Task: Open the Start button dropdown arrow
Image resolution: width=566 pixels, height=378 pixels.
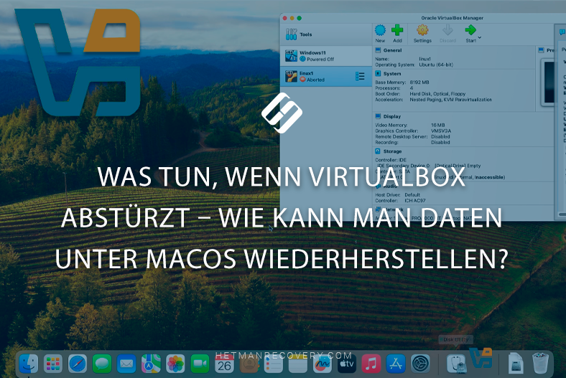Action: [480, 37]
